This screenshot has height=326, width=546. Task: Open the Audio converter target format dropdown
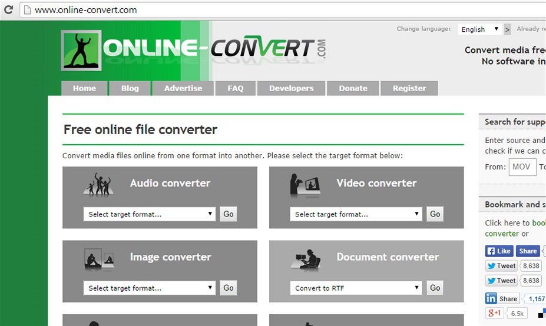pos(150,214)
